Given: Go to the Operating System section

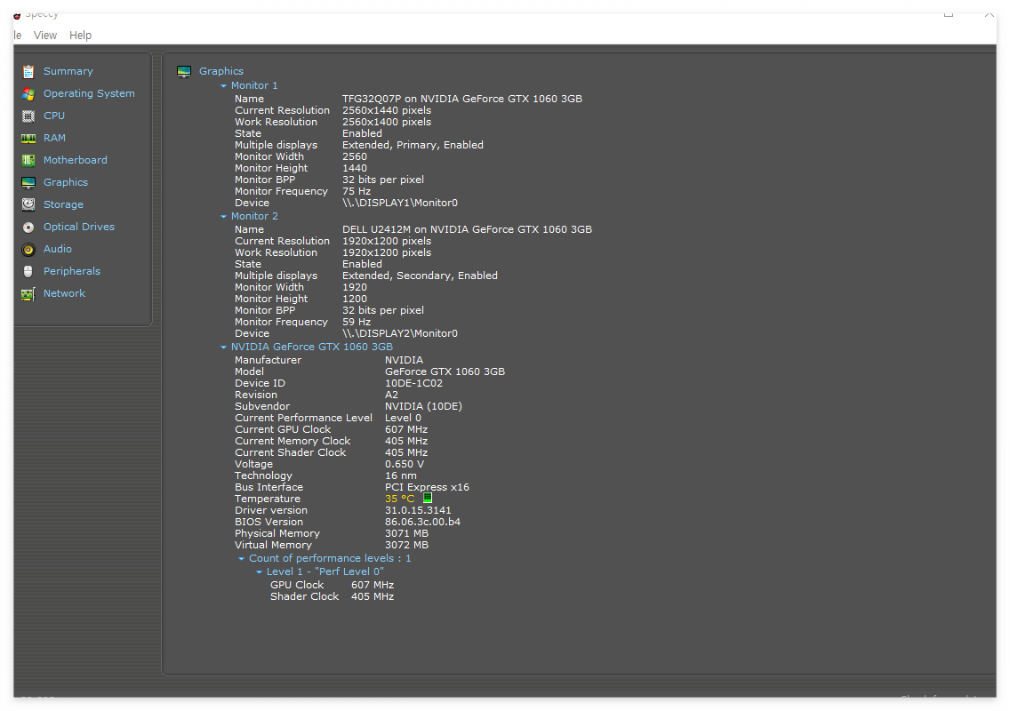Looking at the screenshot, I should (x=89, y=93).
